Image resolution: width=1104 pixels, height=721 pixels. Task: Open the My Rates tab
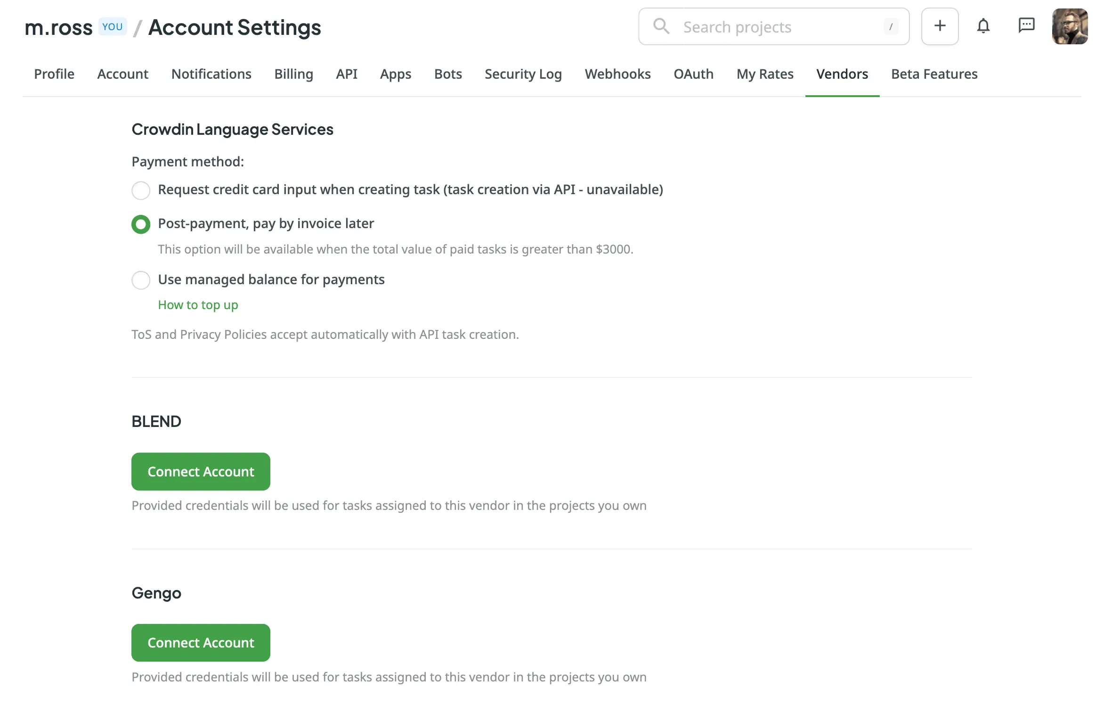pos(764,74)
